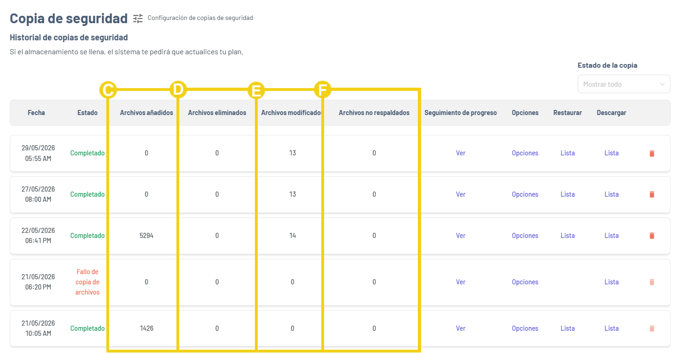Open download Lista for 22/05/2026 backup
Screen dimensions: 684x353
[x=612, y=236]
